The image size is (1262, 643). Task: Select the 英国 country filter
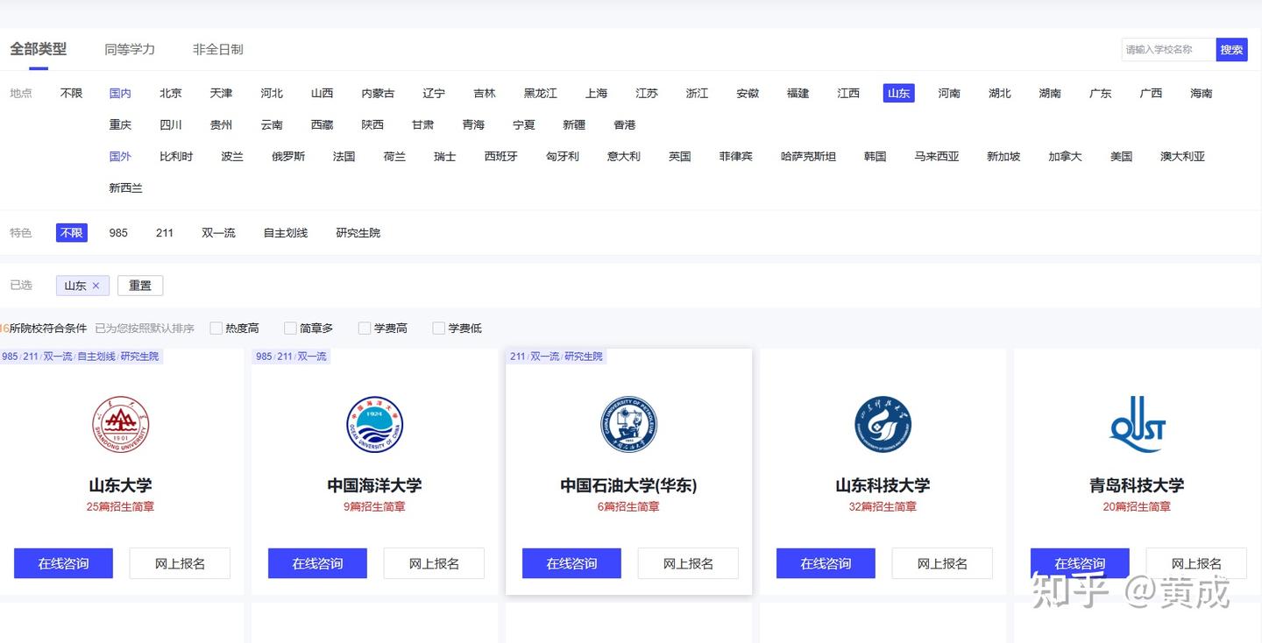[680, 156]
